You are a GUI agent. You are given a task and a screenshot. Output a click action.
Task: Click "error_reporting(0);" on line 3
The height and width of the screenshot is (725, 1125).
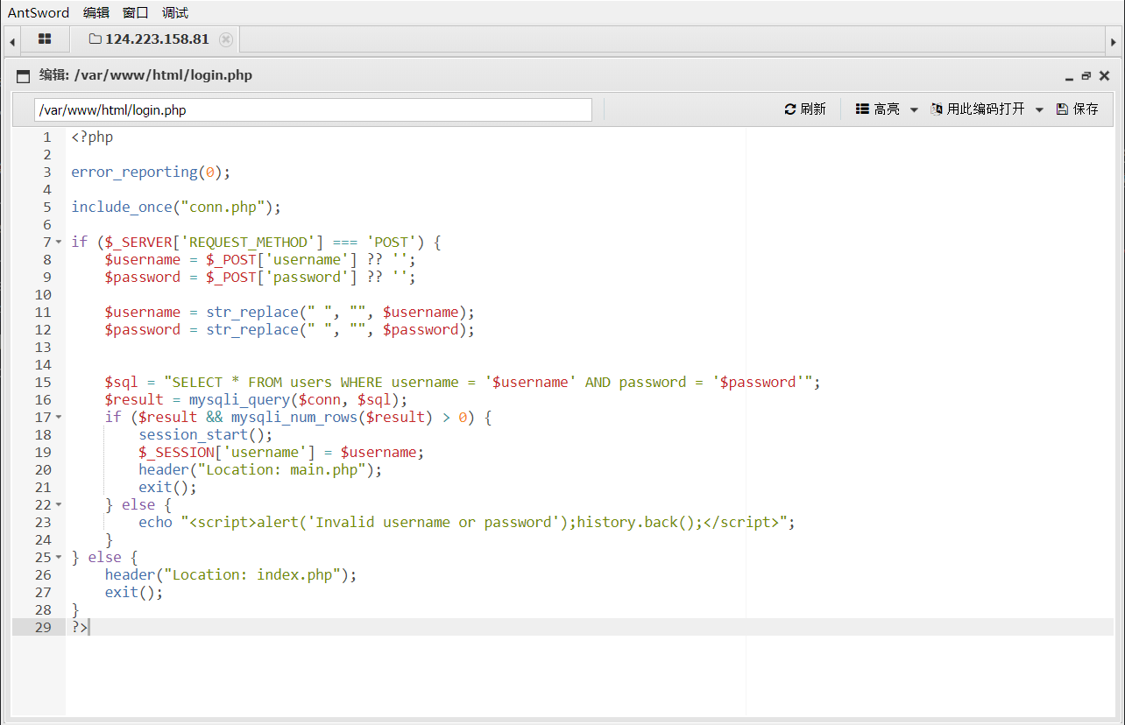click(x=151, y=172)
